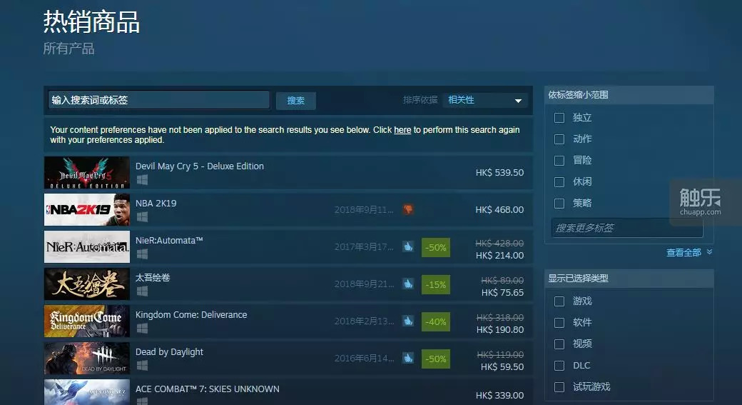Click the HK$ 468.00 price
742x405 pixels.
click(499, 209)
